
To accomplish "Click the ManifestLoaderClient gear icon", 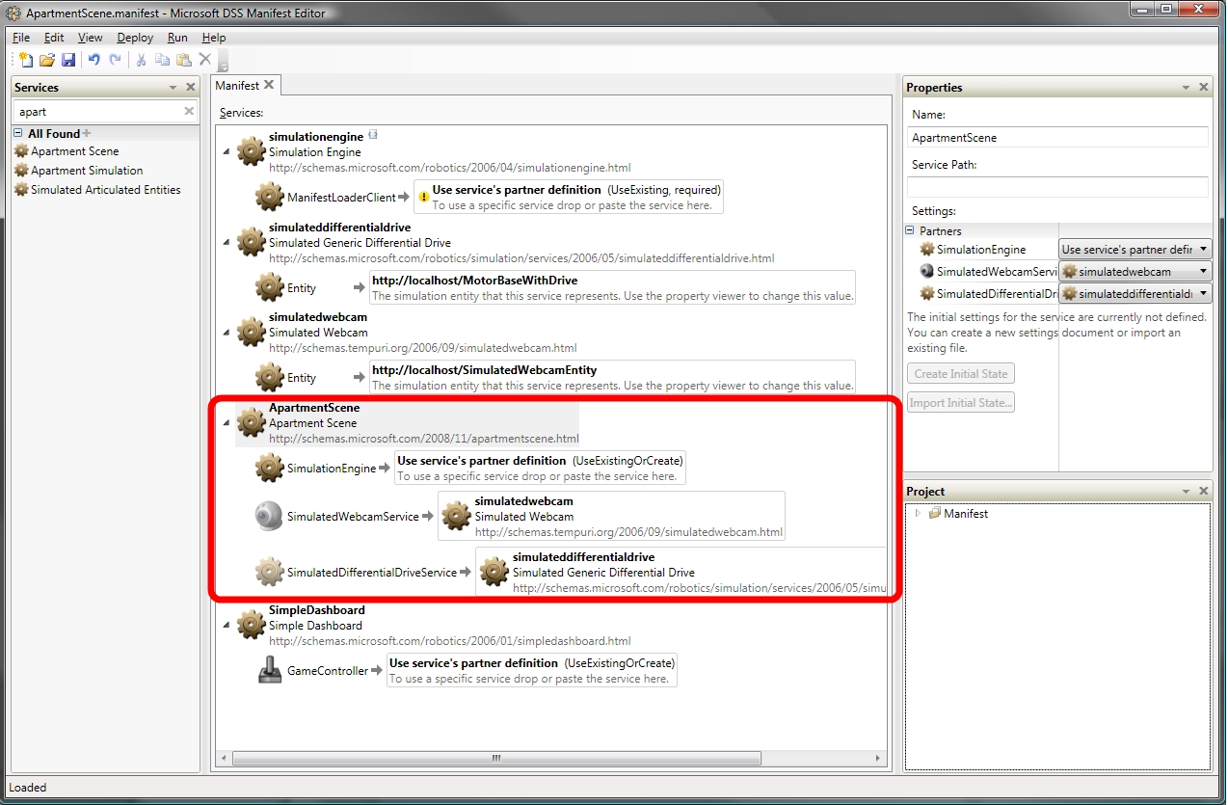I will click(270, 198).
